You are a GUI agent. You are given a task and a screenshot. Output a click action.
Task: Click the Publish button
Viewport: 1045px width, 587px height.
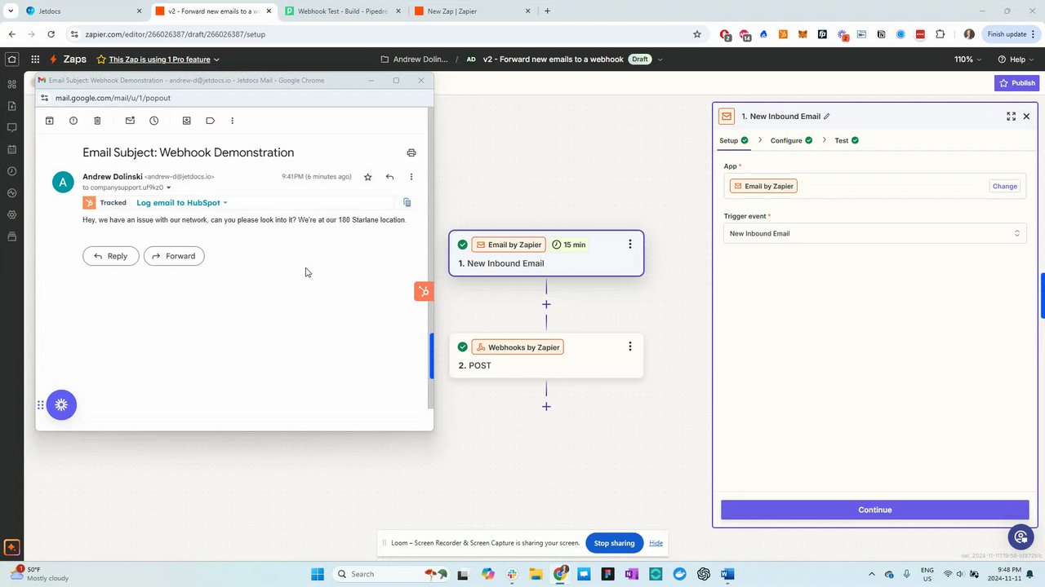tap(1016, 83)
